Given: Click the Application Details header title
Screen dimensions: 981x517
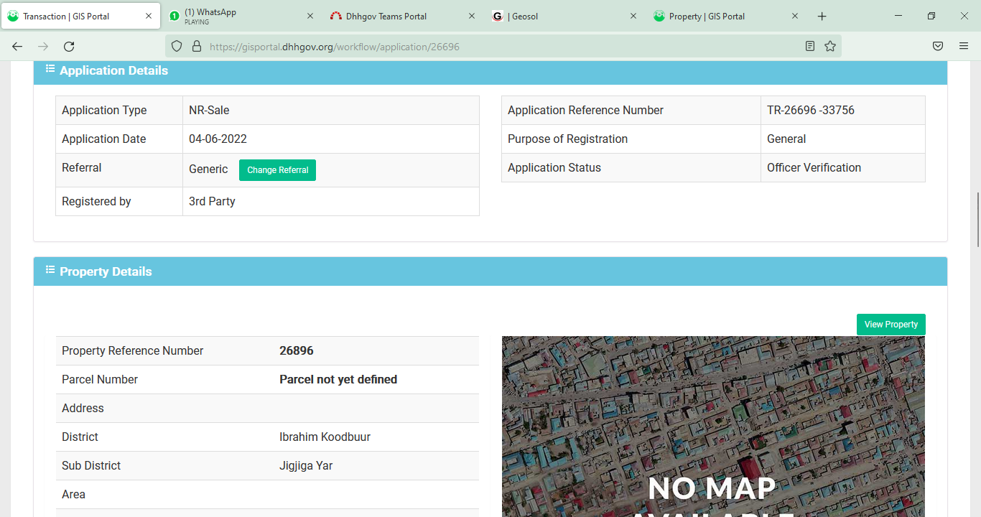Looking at the screenshot, I should 113,70.
